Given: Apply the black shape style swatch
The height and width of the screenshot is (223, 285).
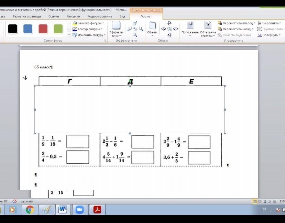Looking at the screenshot, I should [x=12, y=29].
